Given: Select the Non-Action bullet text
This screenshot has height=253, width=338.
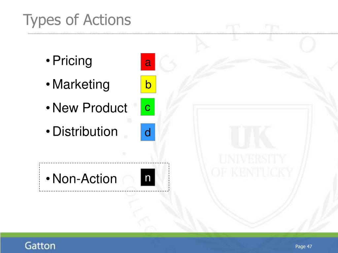Looking at the screenshot, I should click(x=85, y=179).
